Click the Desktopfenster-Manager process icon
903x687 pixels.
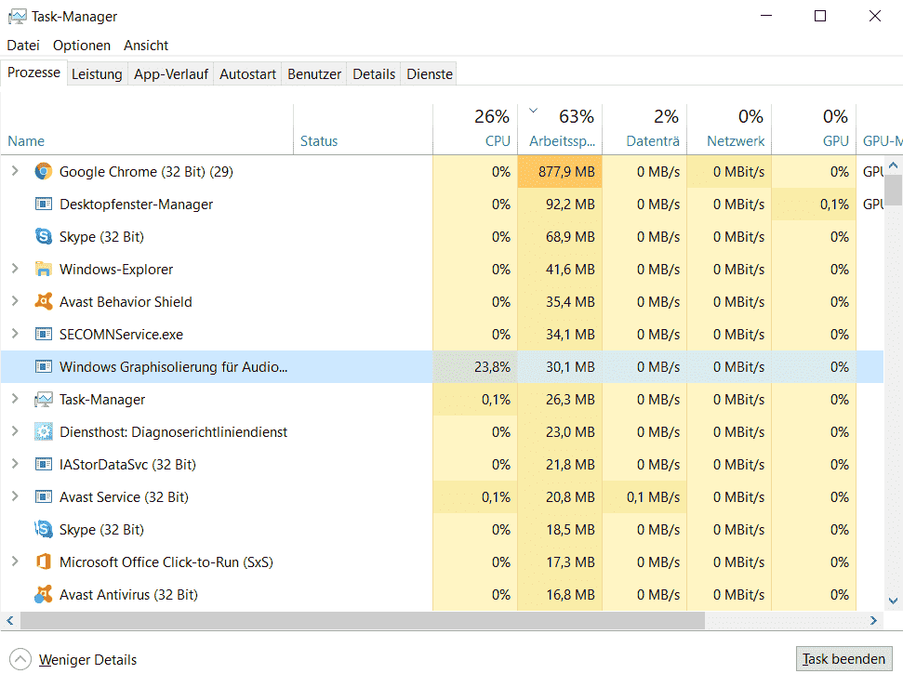coord(43,204)
